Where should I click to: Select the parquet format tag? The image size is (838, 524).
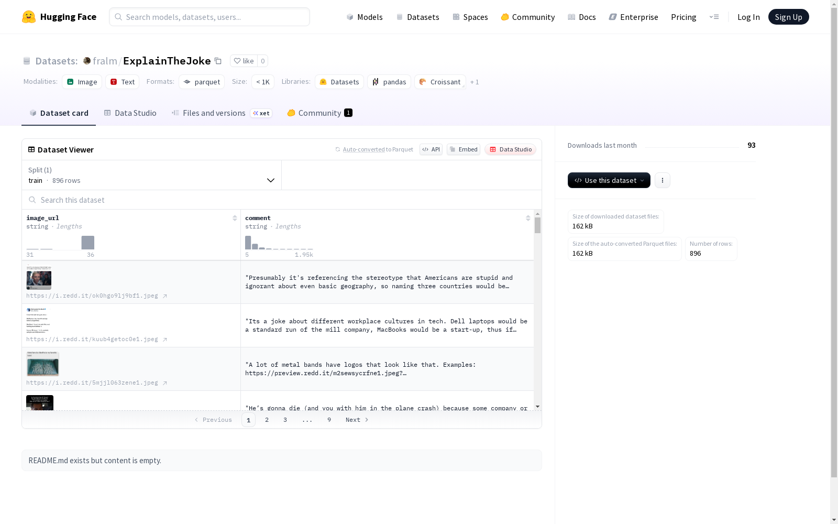[202, 82]
